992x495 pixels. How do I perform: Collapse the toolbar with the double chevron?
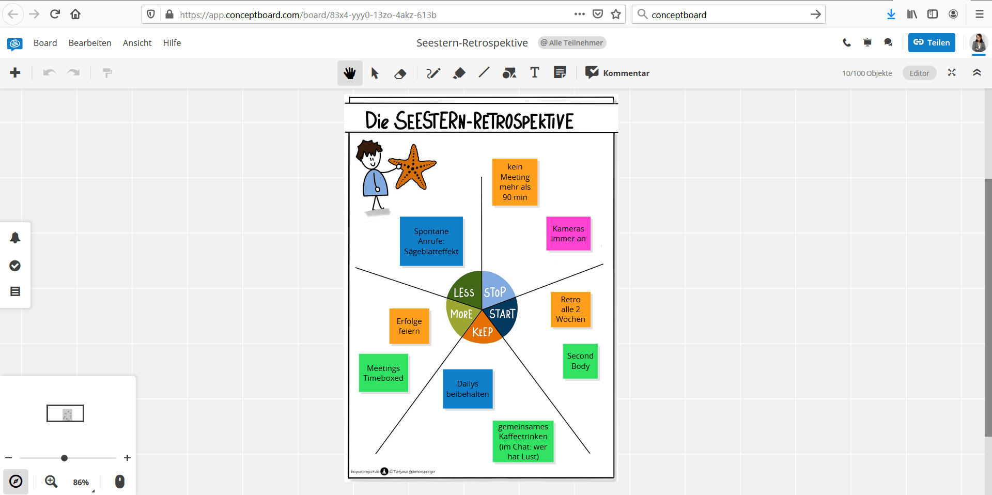pyautogui.click(x=977, y=73)
